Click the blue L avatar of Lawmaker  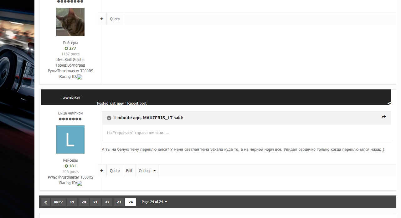tap(70, 139)
